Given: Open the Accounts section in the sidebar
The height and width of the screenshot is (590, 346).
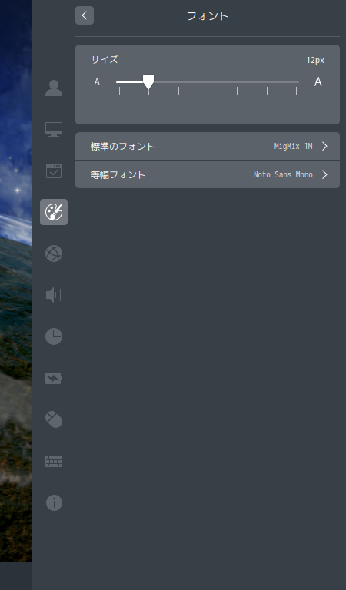Looking at the screenshot, I should coord(54,88).
